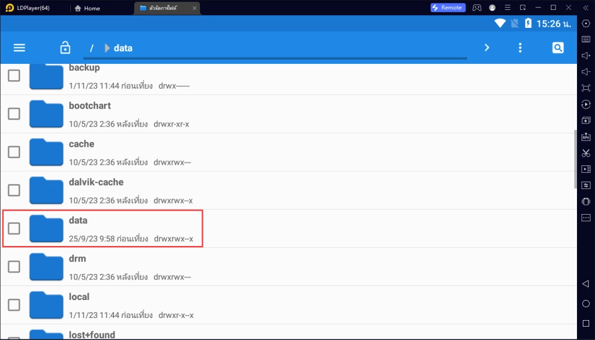
Task: Select the cache folder checkbox
Action: [x=14, y=152]
